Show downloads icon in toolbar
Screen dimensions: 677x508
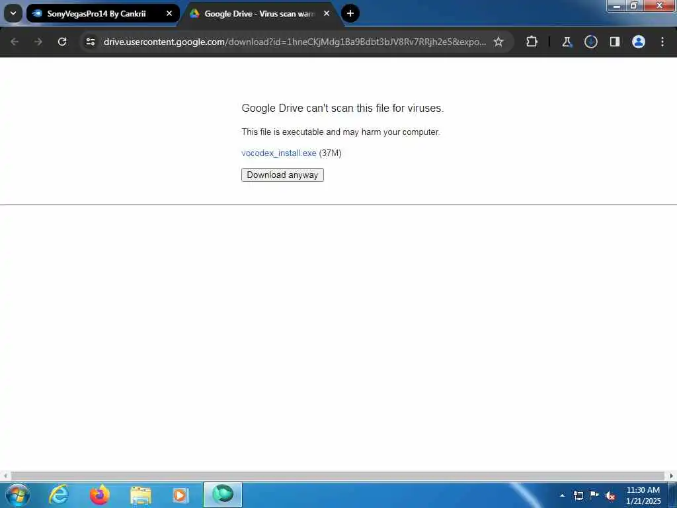590,42
